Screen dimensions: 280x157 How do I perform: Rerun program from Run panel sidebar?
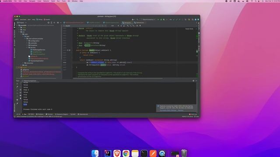(x=17, y=84)
